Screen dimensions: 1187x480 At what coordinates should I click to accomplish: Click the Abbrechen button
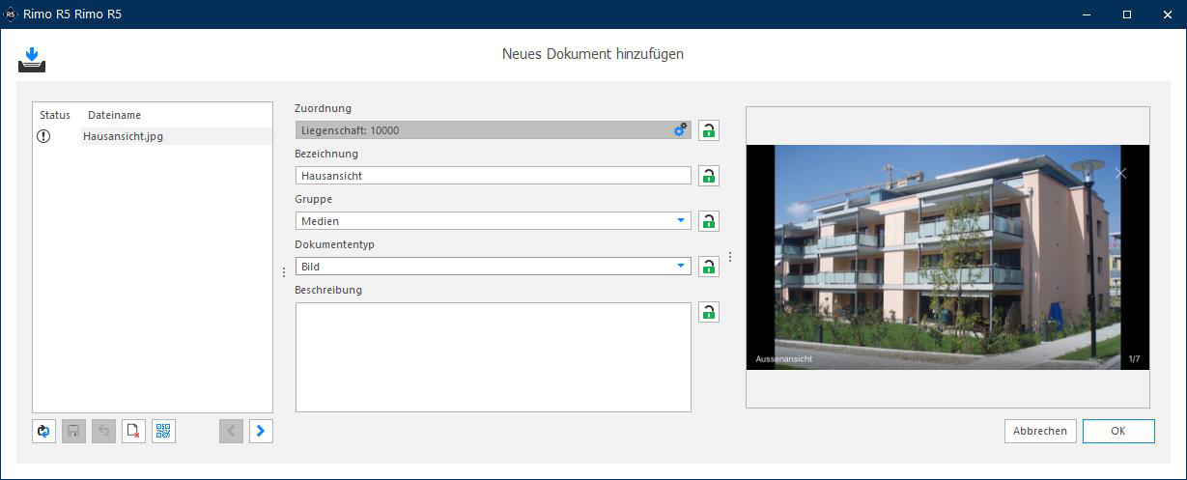pyautogui.click(x=1040, y=431)
